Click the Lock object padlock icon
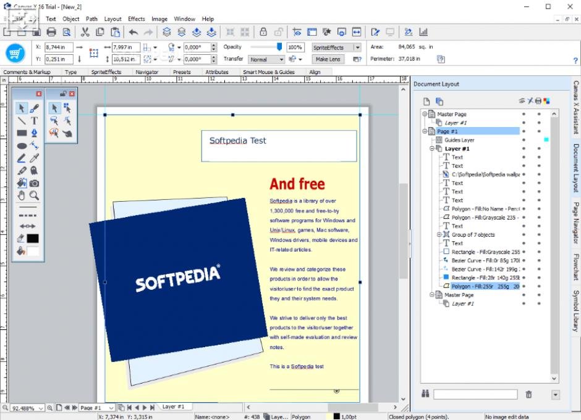The width and height of the screenshot is (581, 420). (263, 32)
